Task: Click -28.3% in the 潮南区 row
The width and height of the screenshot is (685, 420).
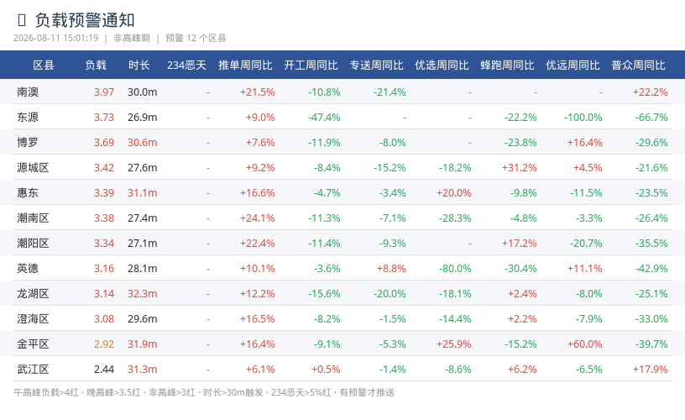Action: (455, 218)
